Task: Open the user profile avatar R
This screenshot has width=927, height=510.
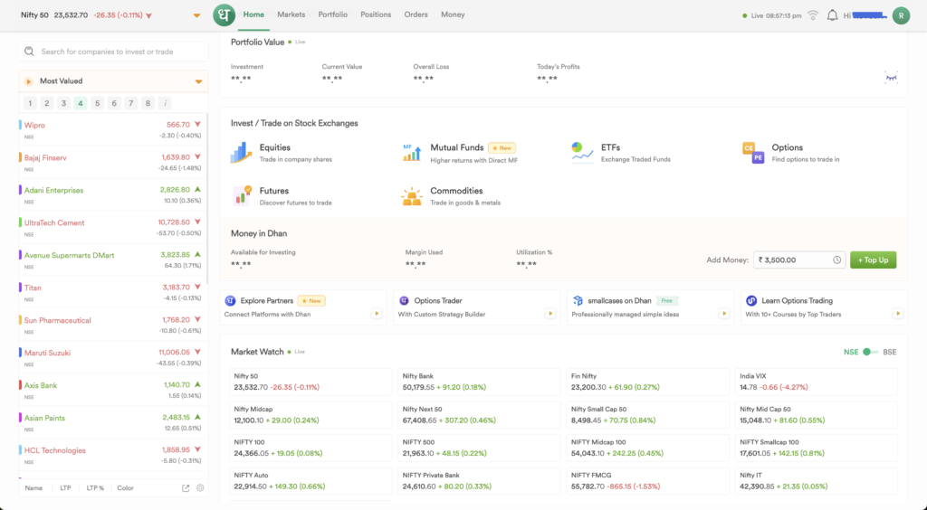Action: (901, 16)
